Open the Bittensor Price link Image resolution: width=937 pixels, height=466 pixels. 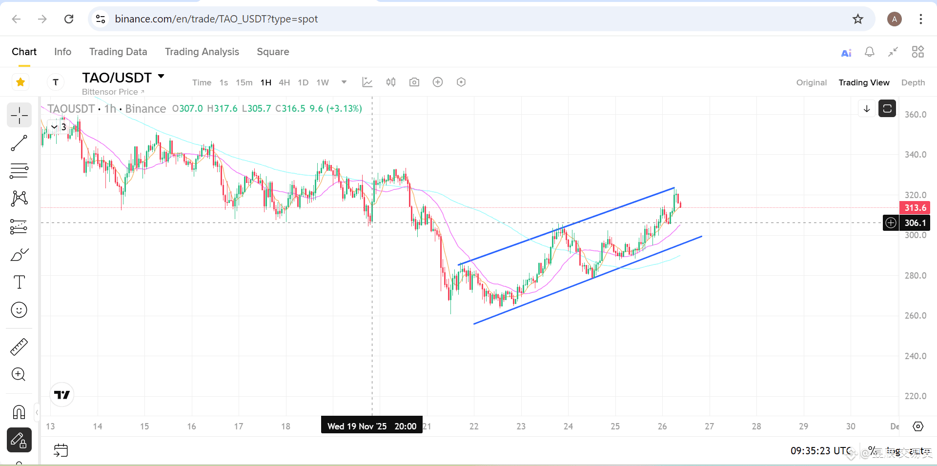[x=113, y=92]
